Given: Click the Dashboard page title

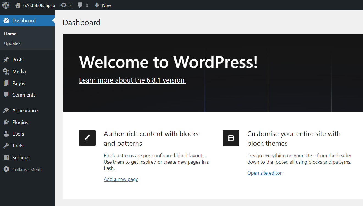Looking at the screenshot, I should click(82, 23).
